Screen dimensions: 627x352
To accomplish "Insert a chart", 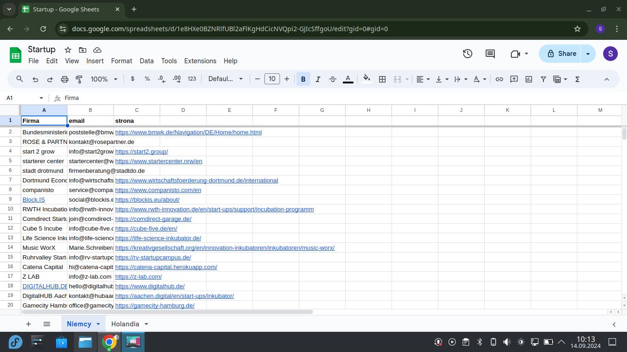I will click(529, 79).
